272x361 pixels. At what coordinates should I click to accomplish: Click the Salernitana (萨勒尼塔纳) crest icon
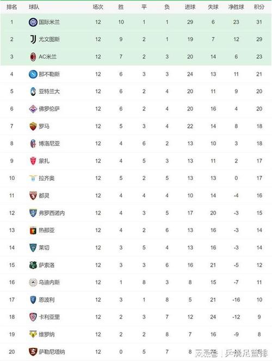tap(33, 352)
